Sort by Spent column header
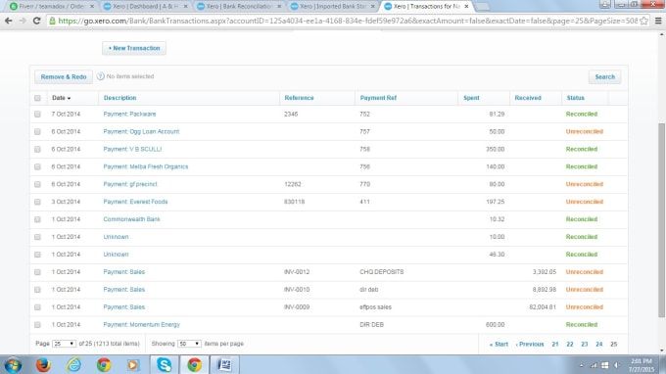The height and width of the screenshot is (374, 666). coord(471,98)
